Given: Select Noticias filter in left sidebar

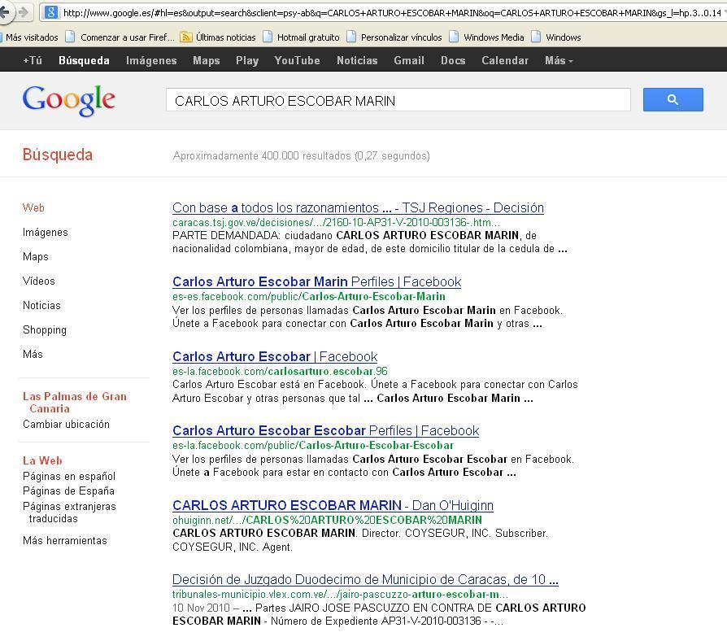Looking at the screenshot, I should click(41, 305).
